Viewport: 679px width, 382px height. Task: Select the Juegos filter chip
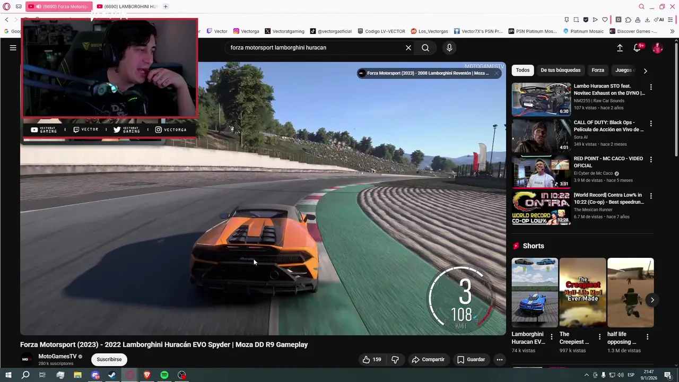click(x=623, y=70)
